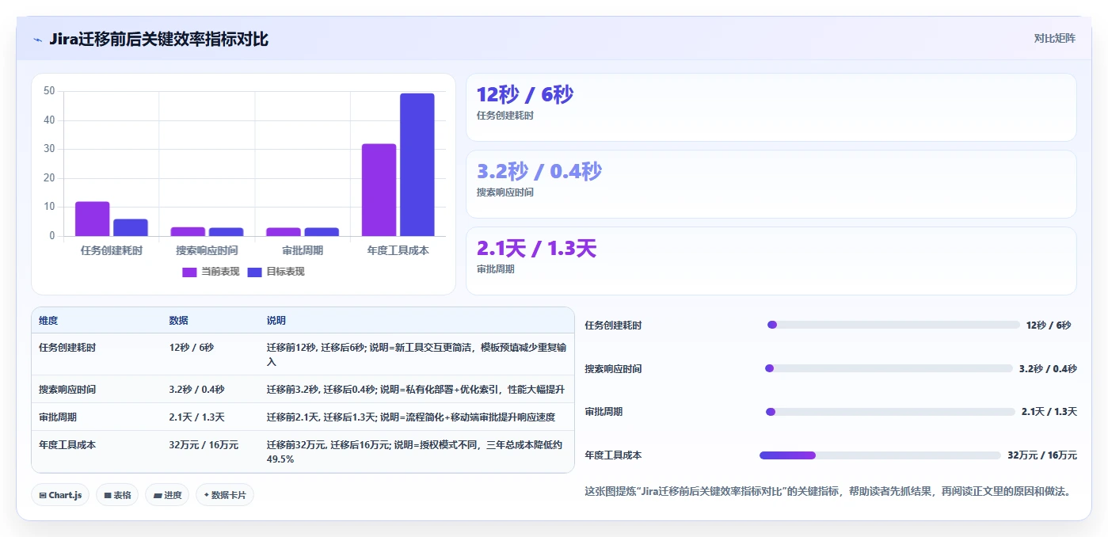Click the 任务创建耗时 table row label

point(67,348)
